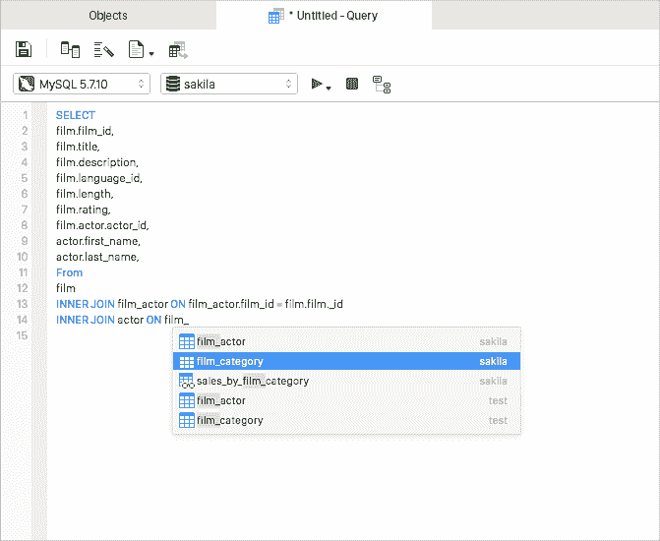The image size is (660, 541).
Task: Open the Query Builder tool icon
Action: click(x=70, y=50)
